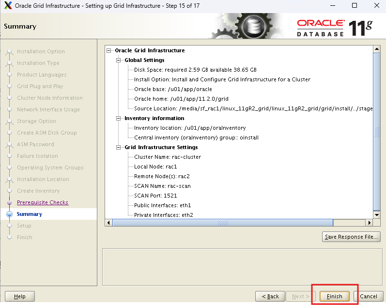Collapse the Global Settings node
The image size is (386, 305).
118,61
